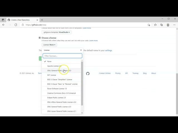Screen dimensions: 178x133
Task: Click the page vertical scrollbar thumb
Action: (177, 94)
